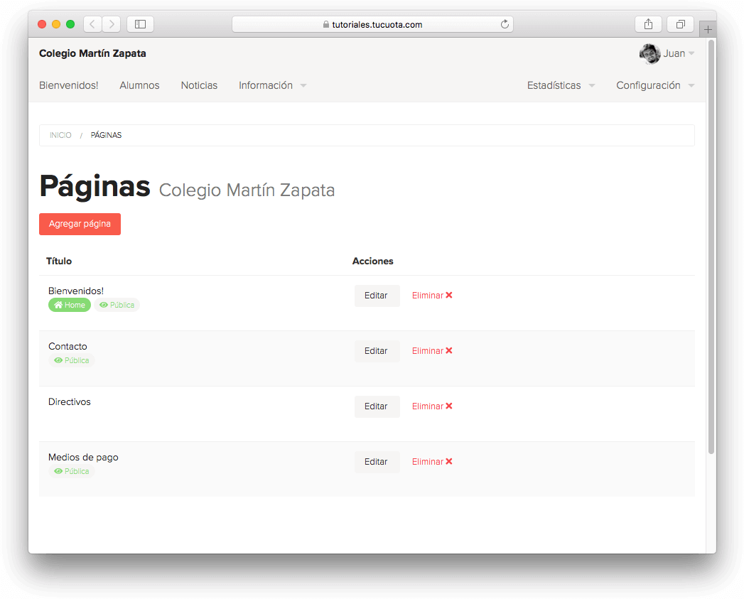Image resolution: width=744 pixels, height=599 pixels.
Task: Click Juan's avatar picture
Action: coord(649,53)
